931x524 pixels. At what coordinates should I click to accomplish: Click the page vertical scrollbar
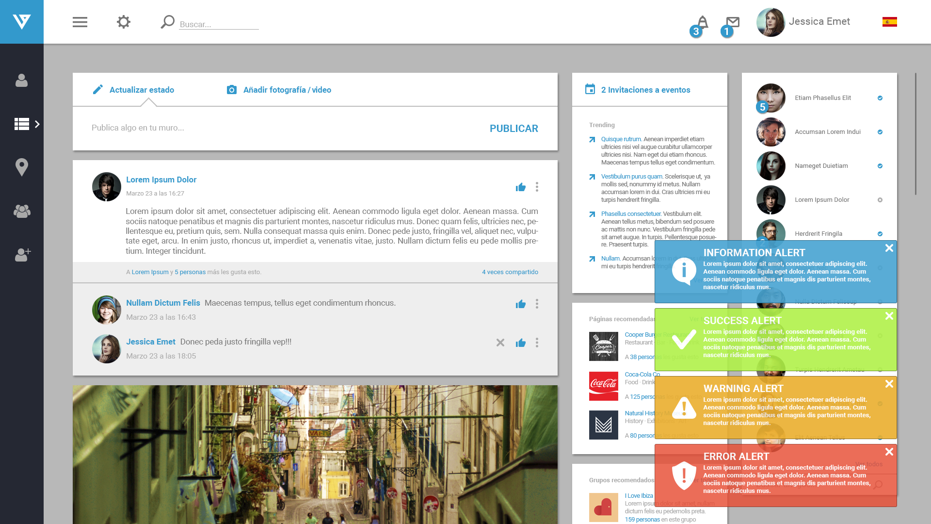pos(915,134)
